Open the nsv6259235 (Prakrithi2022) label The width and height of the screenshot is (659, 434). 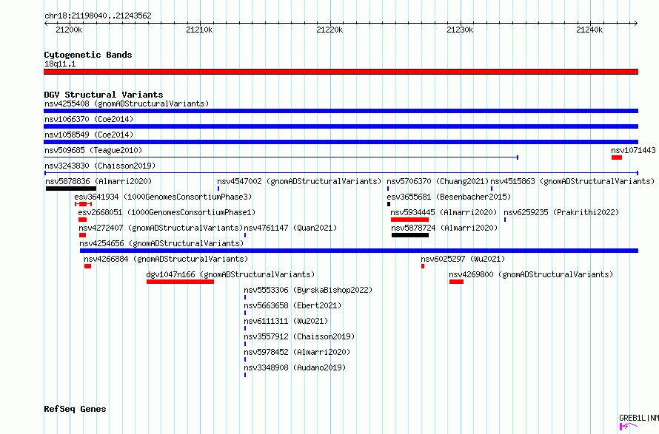click(x=561, y=212)
